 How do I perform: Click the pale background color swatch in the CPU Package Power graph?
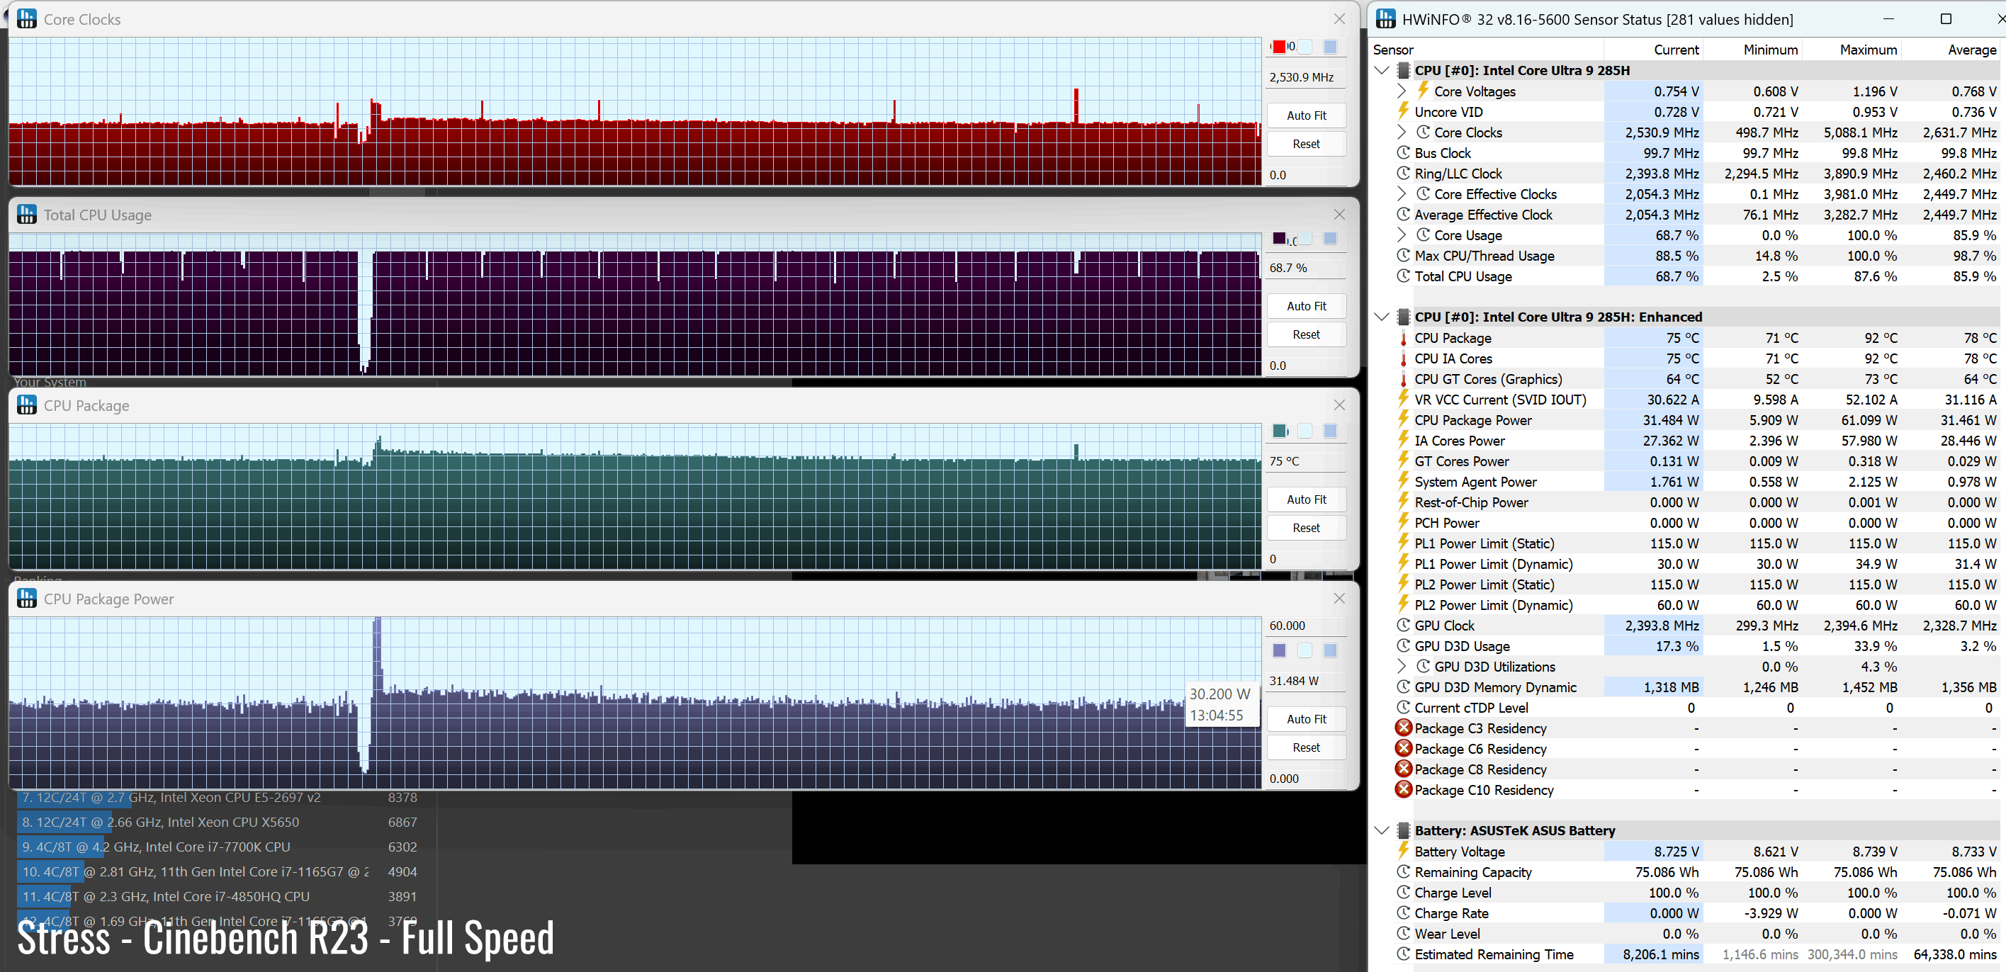pyautogui.click(x=1305, y=650)
